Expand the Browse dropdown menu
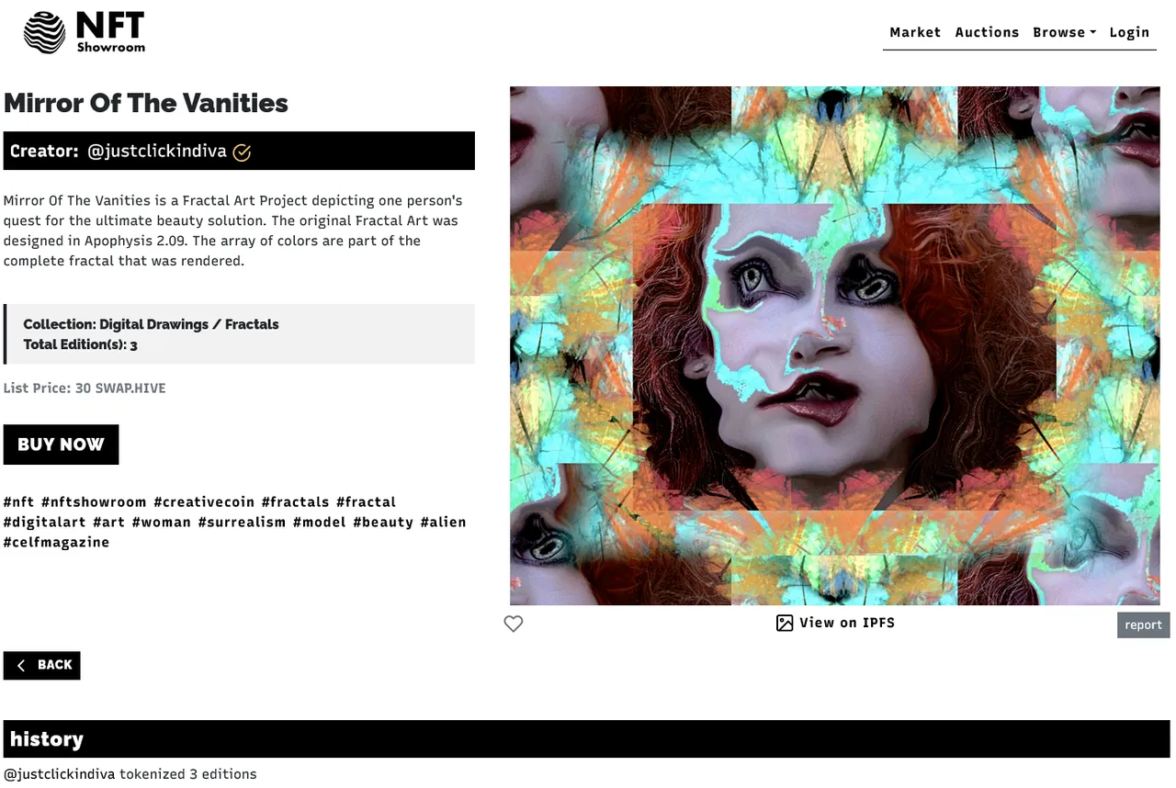 pos(1064,32)
